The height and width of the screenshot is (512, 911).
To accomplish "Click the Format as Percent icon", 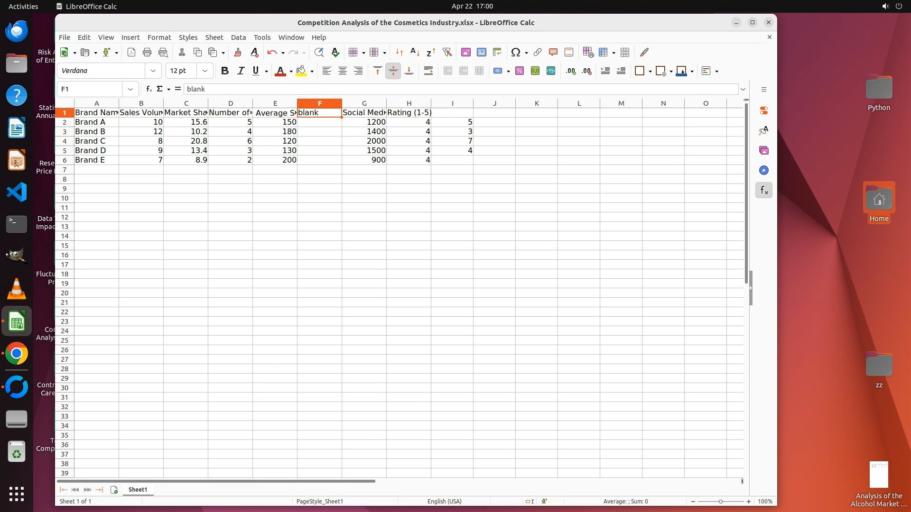I will pos(520,71).
